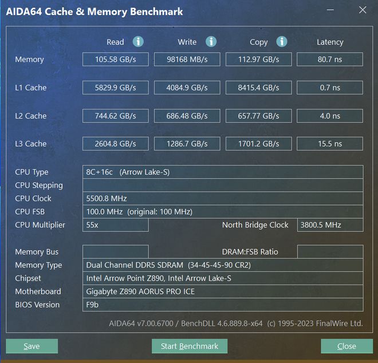Select the L1 Cache Write value 4084.9 GB/s
378x363 pixels.
[187, 88]
